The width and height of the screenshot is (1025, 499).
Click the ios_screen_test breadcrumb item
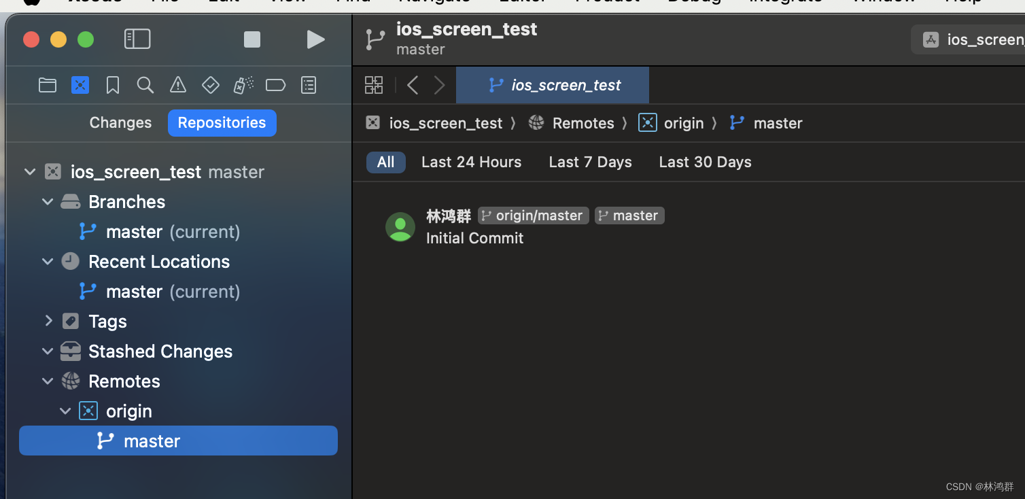[x=435, y=123]
